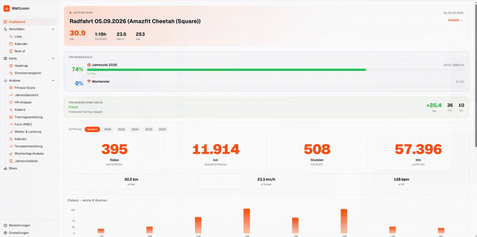Filter statistics by year 2022

point(163,129)
